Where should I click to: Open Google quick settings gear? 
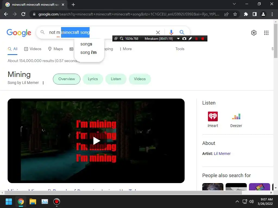tap(254, 33)
